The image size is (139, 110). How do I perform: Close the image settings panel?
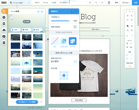click(x=76, y=12)
